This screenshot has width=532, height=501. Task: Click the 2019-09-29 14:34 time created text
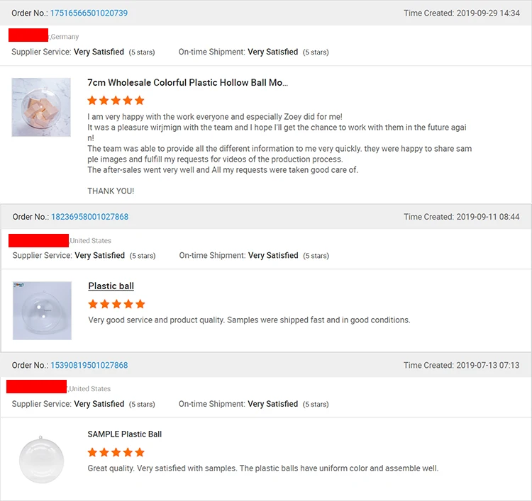click(488, 13)
